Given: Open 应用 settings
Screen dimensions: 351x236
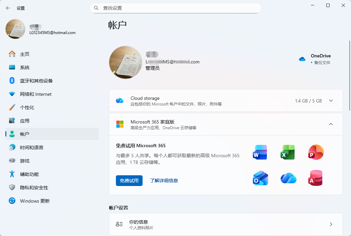Looking at the screenshot, I should tap(52, 121).
